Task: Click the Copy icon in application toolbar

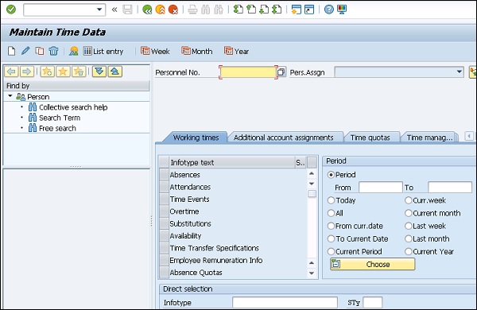Action: [40, 51]
